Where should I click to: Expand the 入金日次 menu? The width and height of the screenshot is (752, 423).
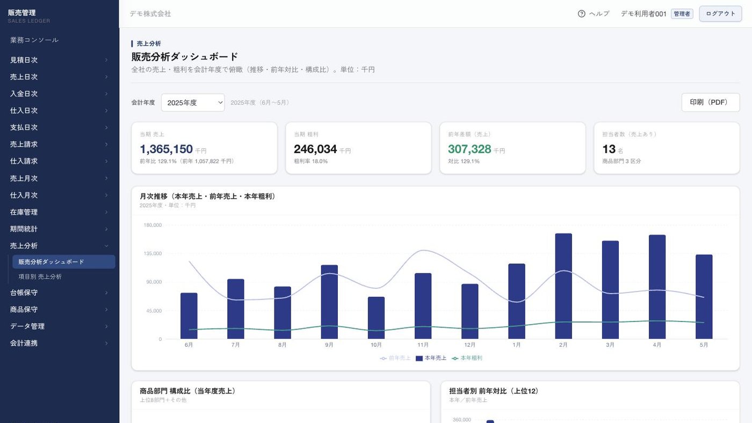coord(59,94)
